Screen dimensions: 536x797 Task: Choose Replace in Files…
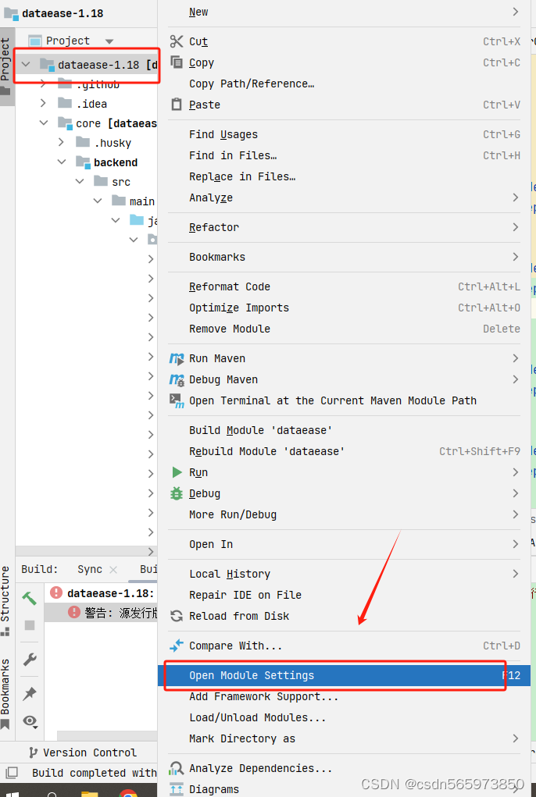click(x=345, y=176)
